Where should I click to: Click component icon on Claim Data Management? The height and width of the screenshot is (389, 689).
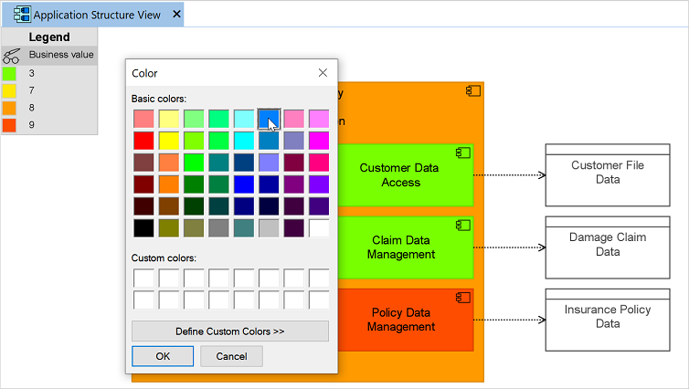[x=463, y=225]
